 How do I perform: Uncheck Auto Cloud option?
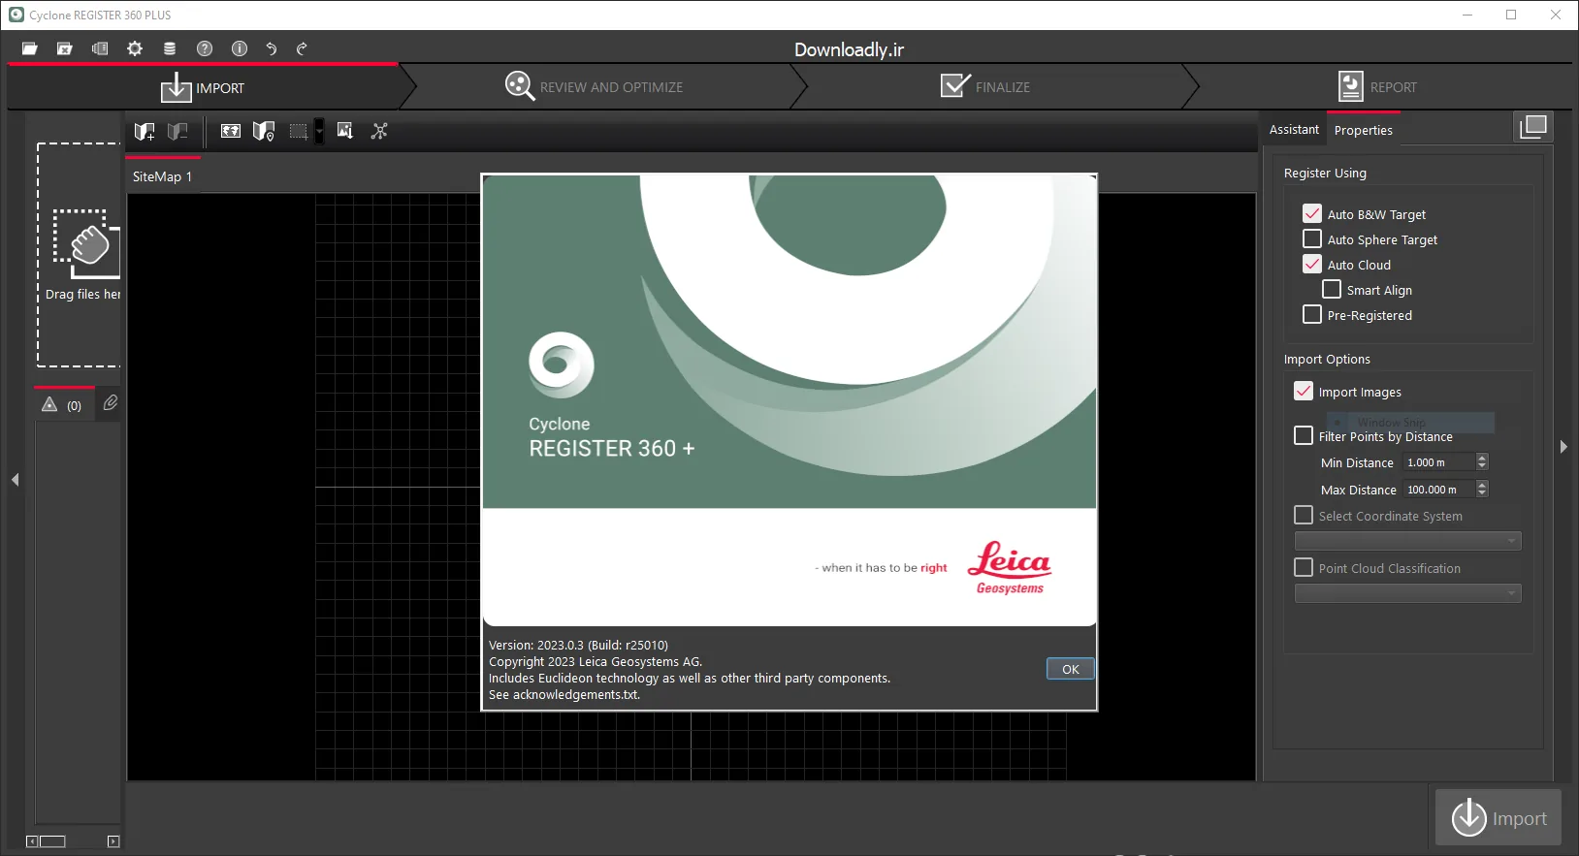[x=1312, y=264]
